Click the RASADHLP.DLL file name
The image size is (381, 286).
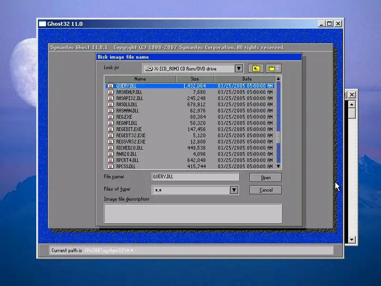[129, 92]
